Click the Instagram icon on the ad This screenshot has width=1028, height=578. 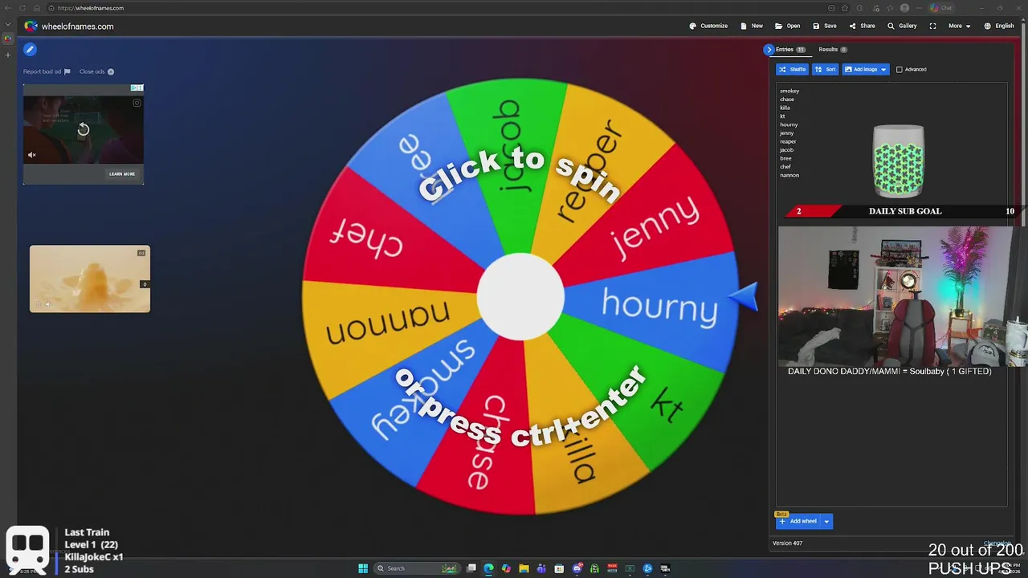point(137,103)
